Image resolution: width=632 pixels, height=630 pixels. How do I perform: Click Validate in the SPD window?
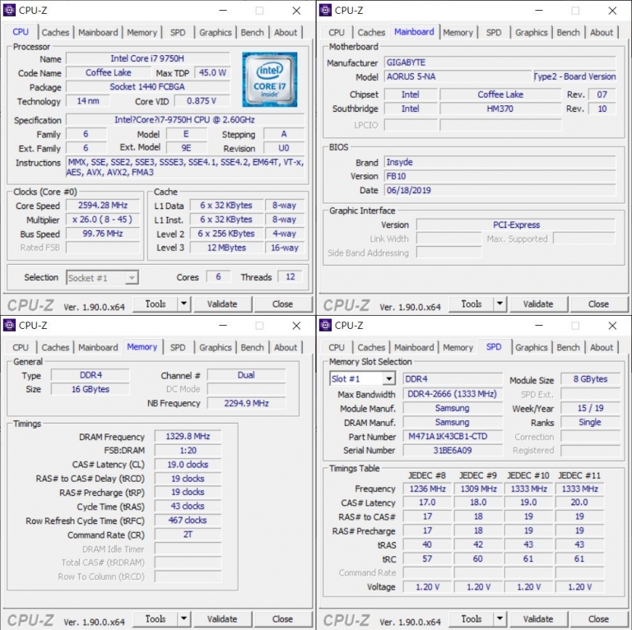[538, 618]
